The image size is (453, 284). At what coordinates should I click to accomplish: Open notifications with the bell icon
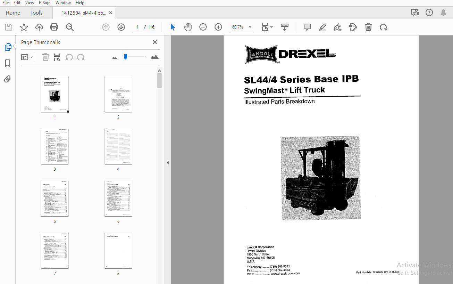444,13
